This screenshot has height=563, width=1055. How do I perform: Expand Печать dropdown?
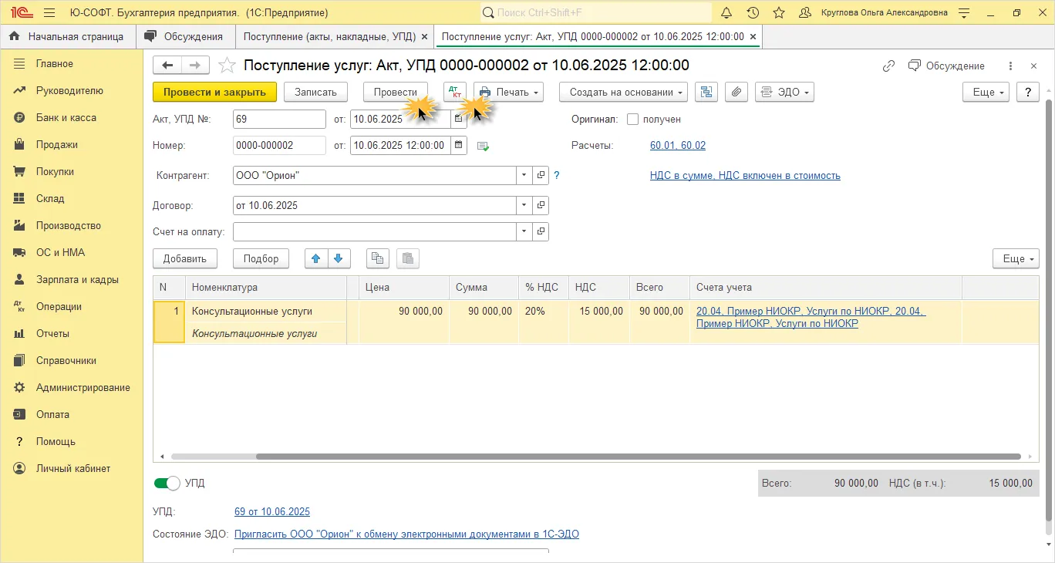point(508,92)
